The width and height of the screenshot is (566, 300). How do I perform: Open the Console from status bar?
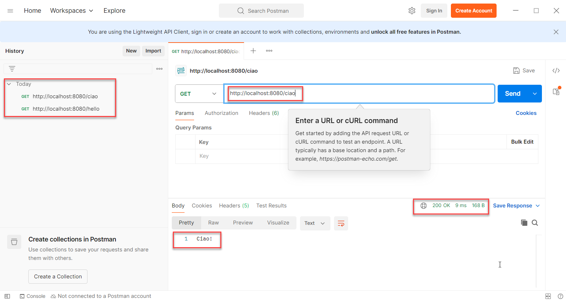(33, 296)
